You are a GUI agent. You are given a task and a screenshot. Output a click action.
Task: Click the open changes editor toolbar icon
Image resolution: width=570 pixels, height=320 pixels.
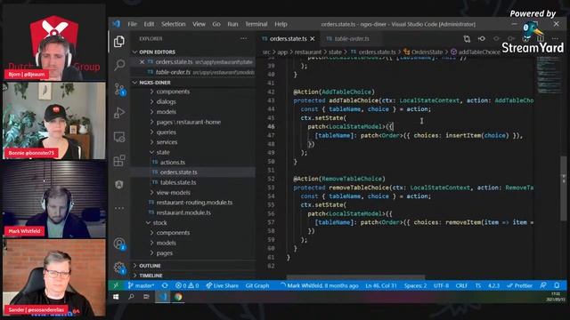pos(467,38)
